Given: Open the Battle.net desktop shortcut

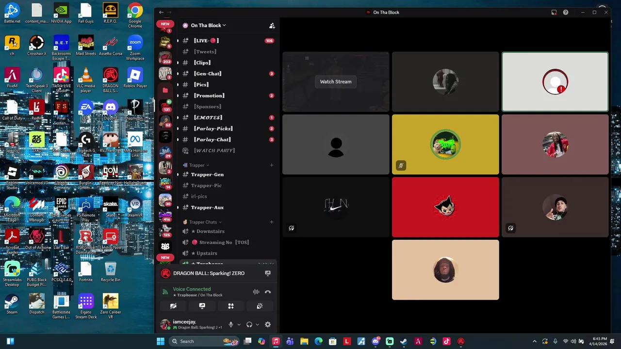Looking at the screenshot, I should [x=12, y=13].
